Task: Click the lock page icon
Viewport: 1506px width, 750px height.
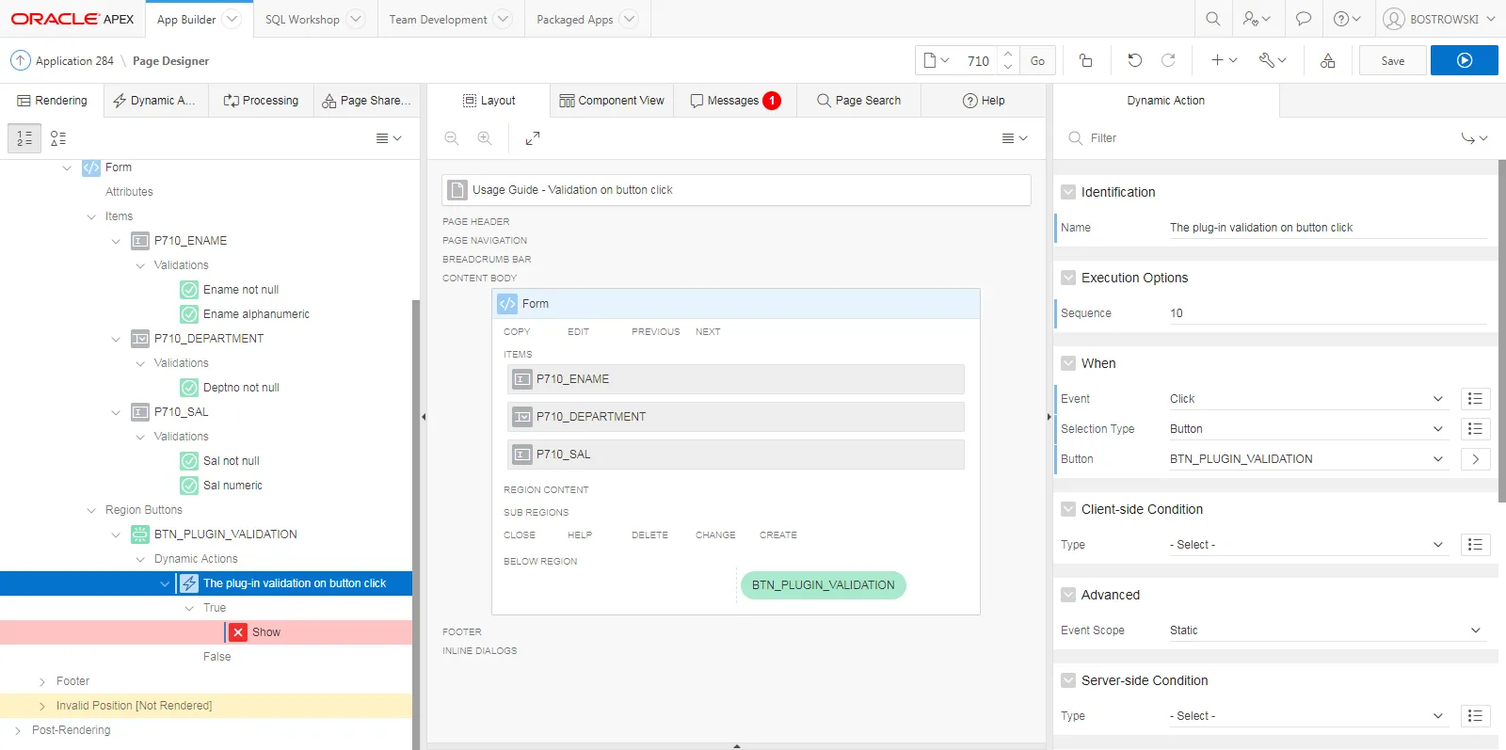Action: (1085, 60)
